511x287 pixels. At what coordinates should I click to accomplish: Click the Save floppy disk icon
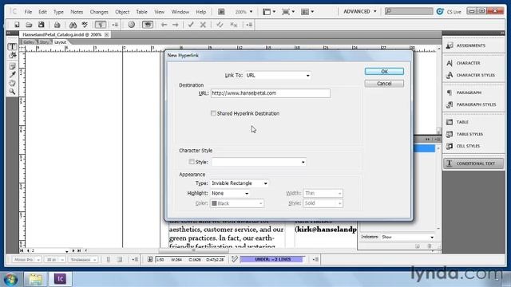click(41, 25)
